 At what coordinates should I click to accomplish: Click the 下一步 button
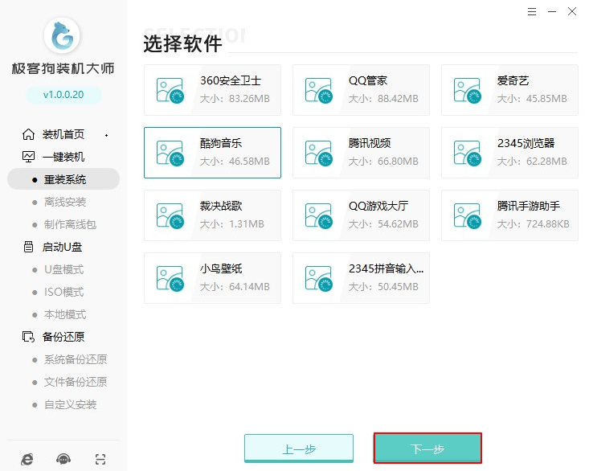point(427,448)
